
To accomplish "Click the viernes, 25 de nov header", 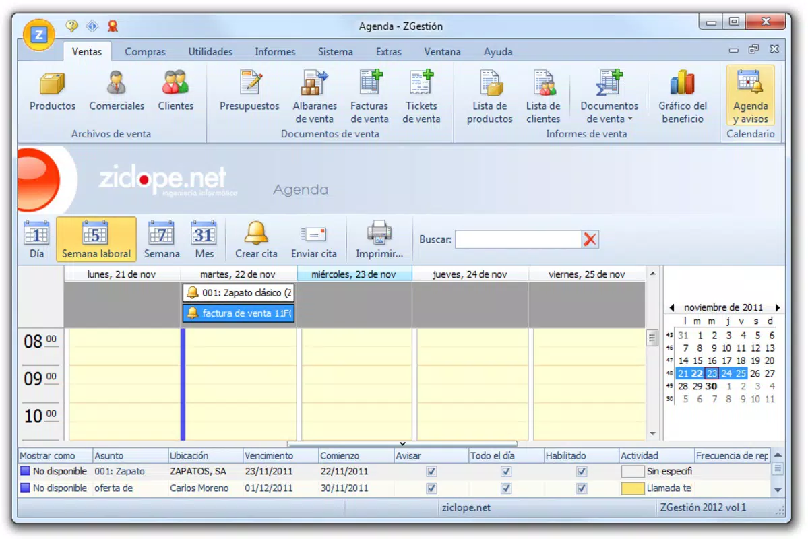I will click(586, 274).
